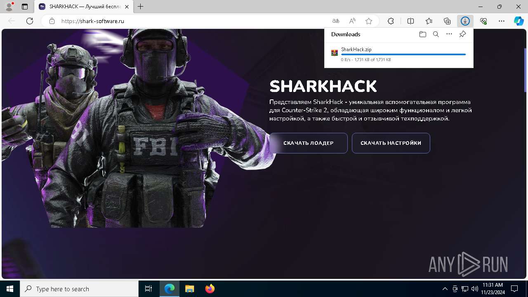Open the tab actions menu icon
Image resolution: width=528 pixels, height=297 pixels.
tap(25, 7)
